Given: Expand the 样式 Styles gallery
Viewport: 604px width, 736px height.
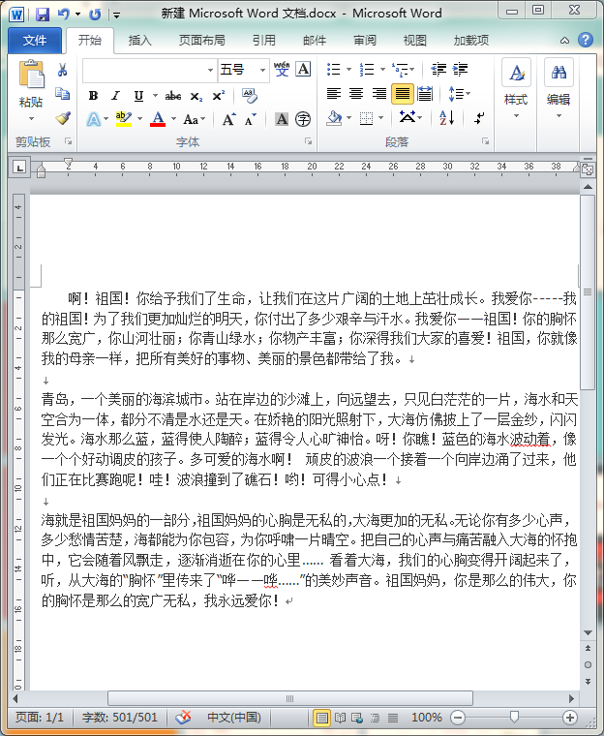Looking at the screenshot, I should point(516,88).
